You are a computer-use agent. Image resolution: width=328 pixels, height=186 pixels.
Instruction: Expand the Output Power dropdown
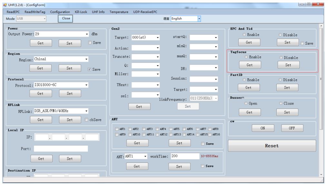(87, 34)
